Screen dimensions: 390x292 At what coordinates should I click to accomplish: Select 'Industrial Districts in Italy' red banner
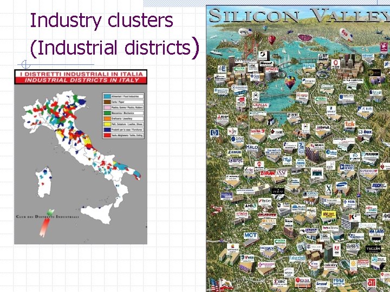click(81, 80)
